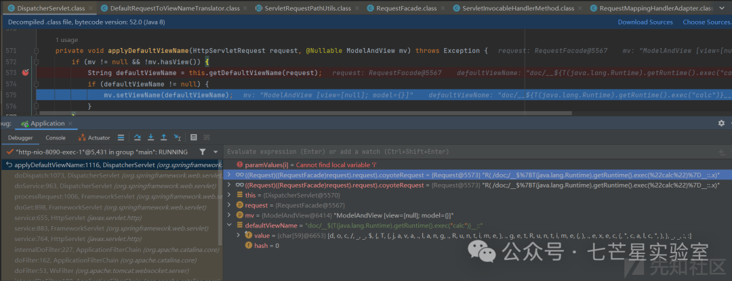Select the processRequest:1006 stack frame
The height and width of the screenshot is (281, 732).
(111, 196)
